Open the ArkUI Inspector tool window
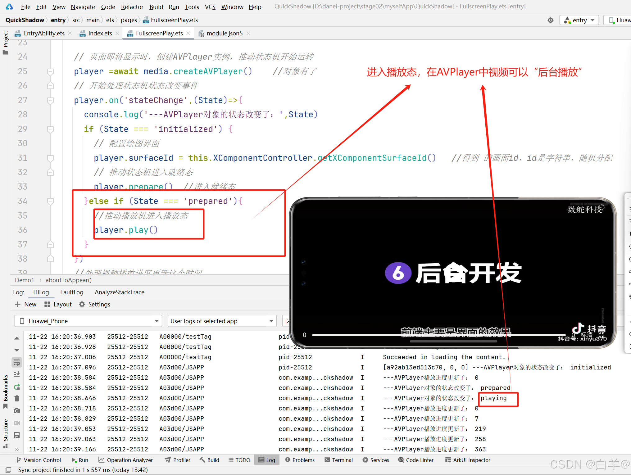 [468, 460]
